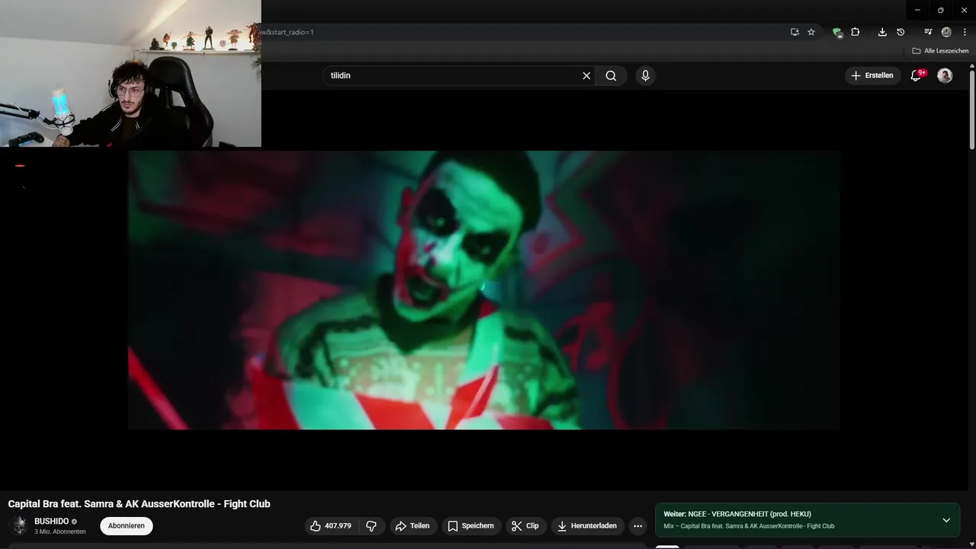Create a clip with the Clip button
This screenshot has height=549, width=976.
pos(525,525)
